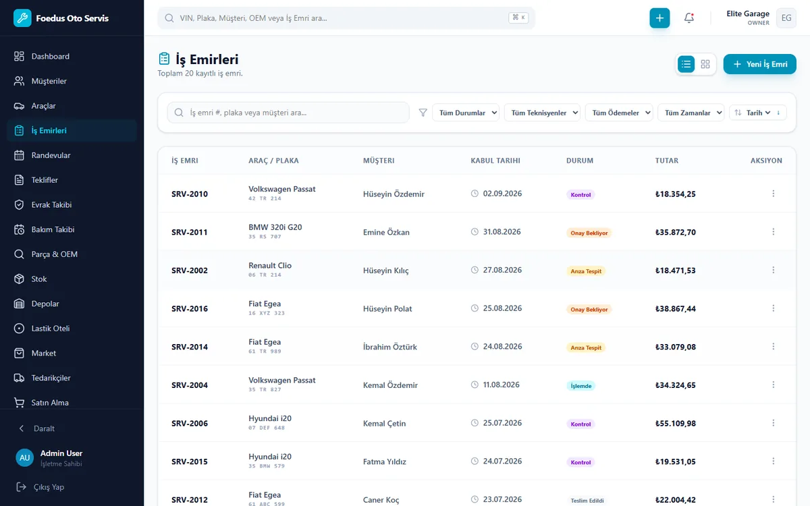Open Lastik Oteli in the sidebar
The width and height of the screenshot is (810, 506).
click(72, 329)
